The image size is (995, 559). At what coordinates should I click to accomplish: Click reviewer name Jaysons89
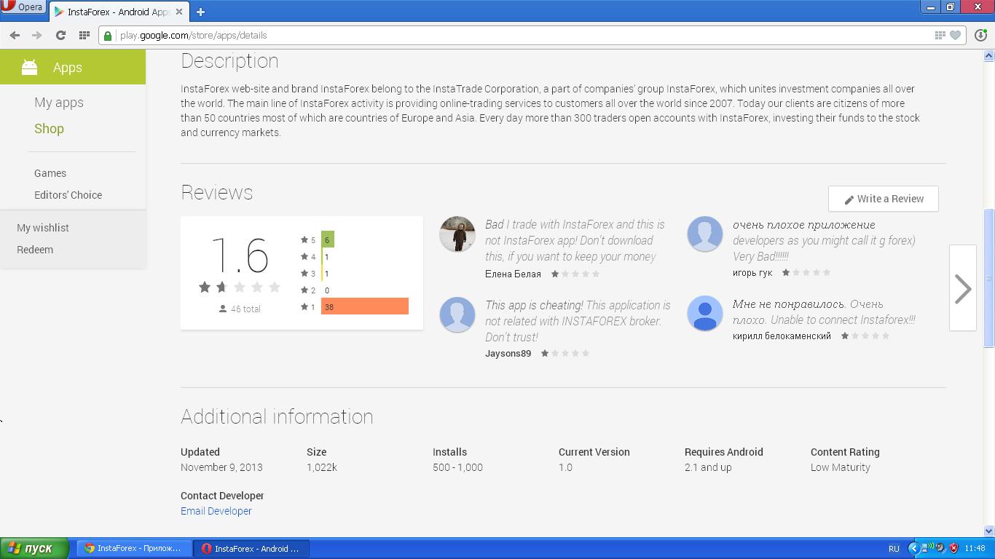pos(508,353)
